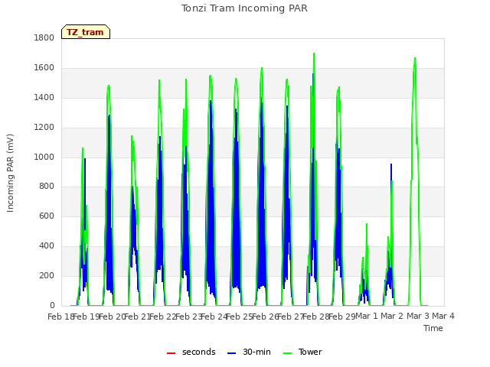The width and height of the screenshot is (490, 367).
Task: Click the Feb 21 x-axis date label
Action: click(137, 317)
